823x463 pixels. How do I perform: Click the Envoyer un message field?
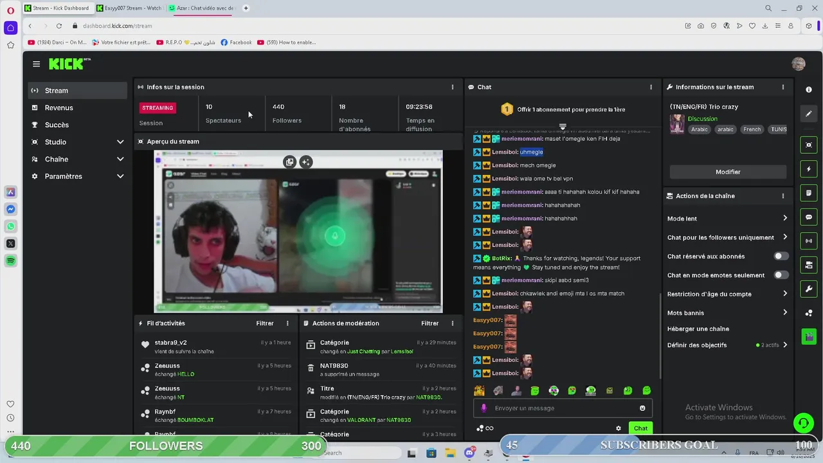click(x=563, y=408)
